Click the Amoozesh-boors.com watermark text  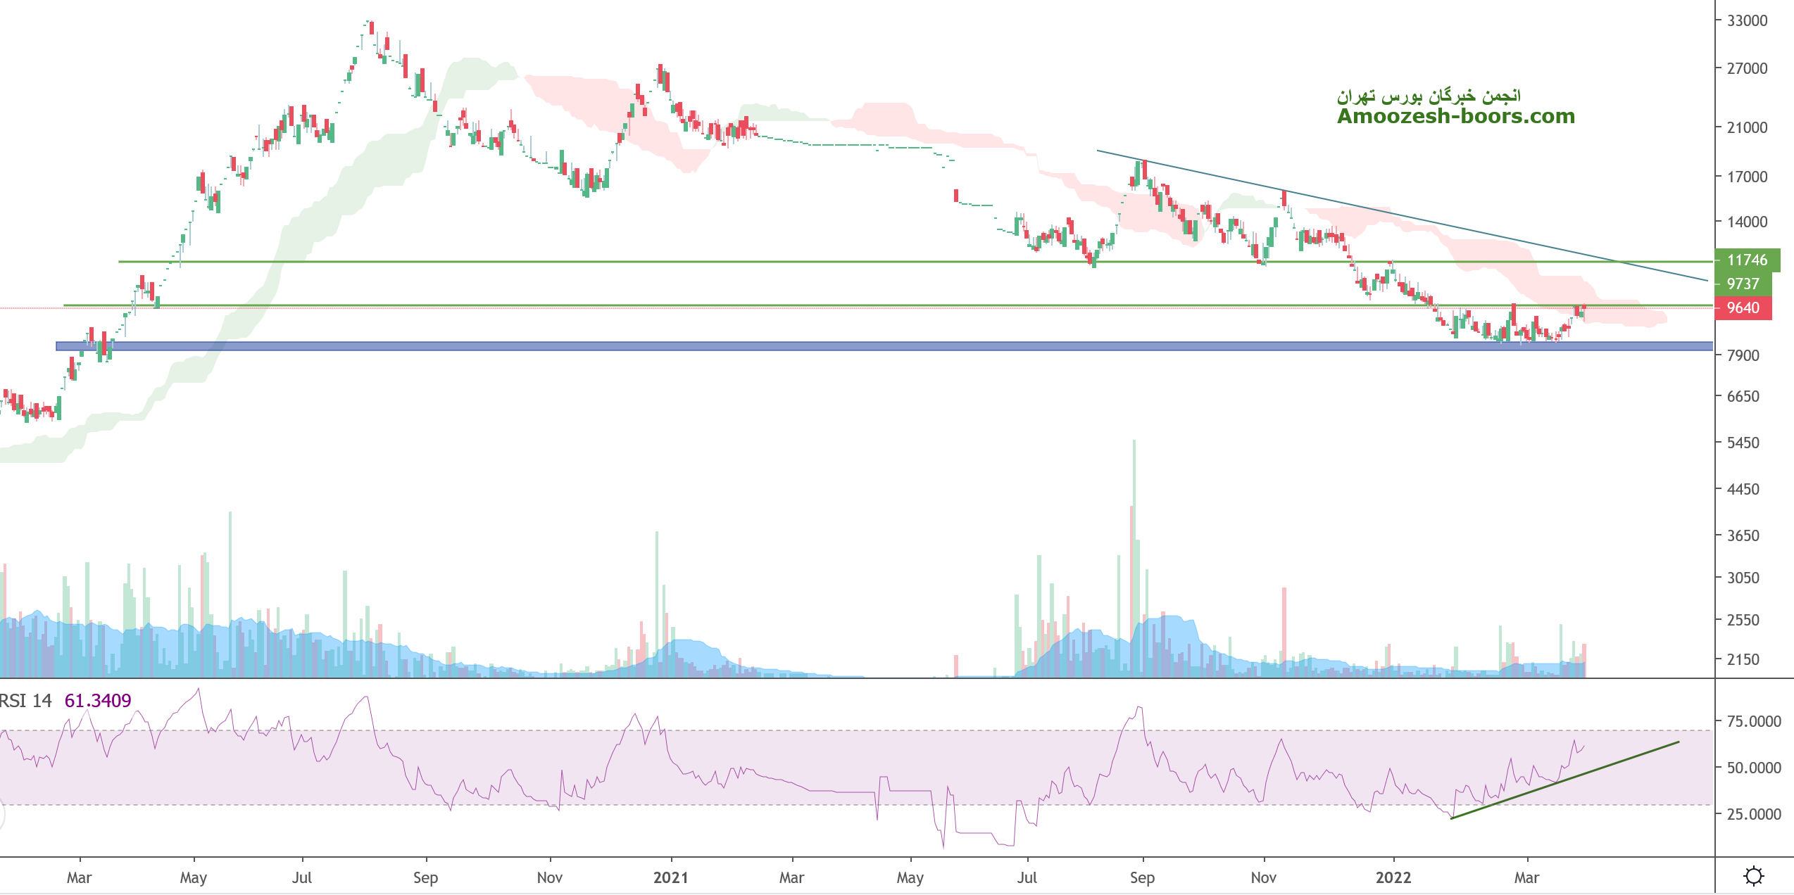(x=1455, y=116)
